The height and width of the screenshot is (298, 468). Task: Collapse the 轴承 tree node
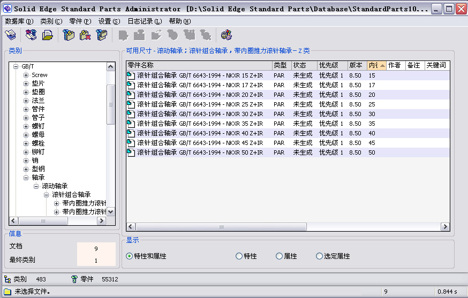pos(26,178)
